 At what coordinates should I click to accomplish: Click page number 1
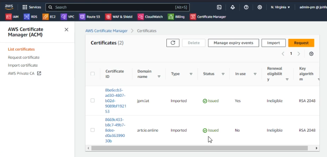(291, 54)
